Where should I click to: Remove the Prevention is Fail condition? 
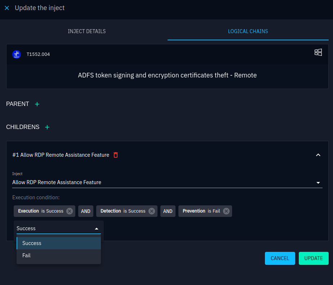226,211
